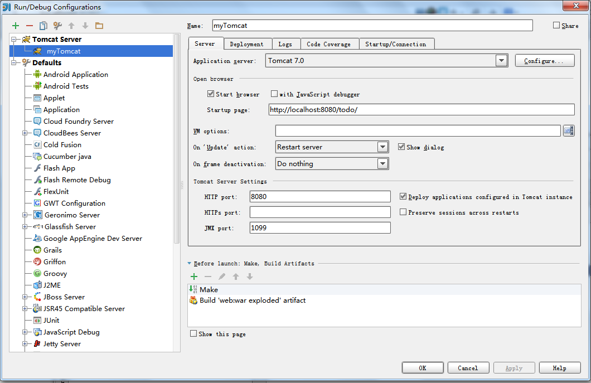
Task: Select the GWT Configuration icon
Action: point(37,203)
